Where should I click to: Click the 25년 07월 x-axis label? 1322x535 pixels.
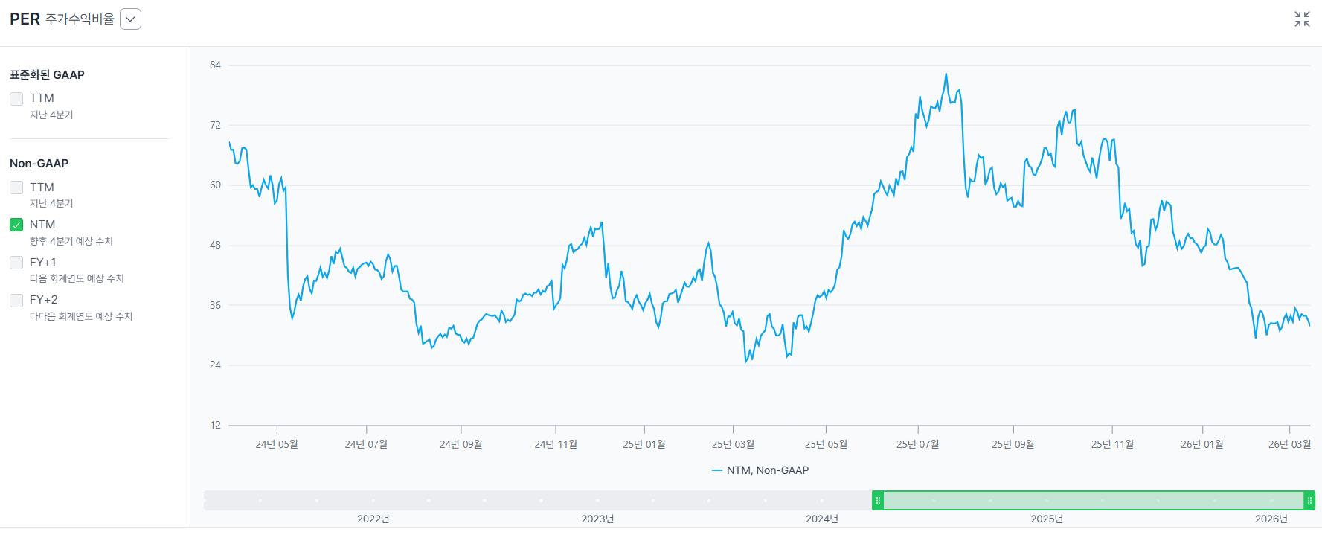click(917, 444)
